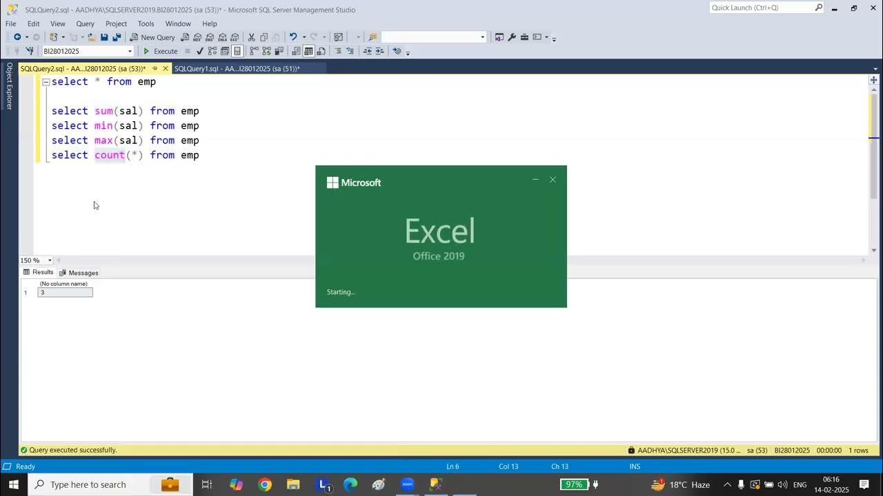The width and height of the screenshot is (883, 496).
Task: Minimize the Excel splash screen
Action: point(535,180)
